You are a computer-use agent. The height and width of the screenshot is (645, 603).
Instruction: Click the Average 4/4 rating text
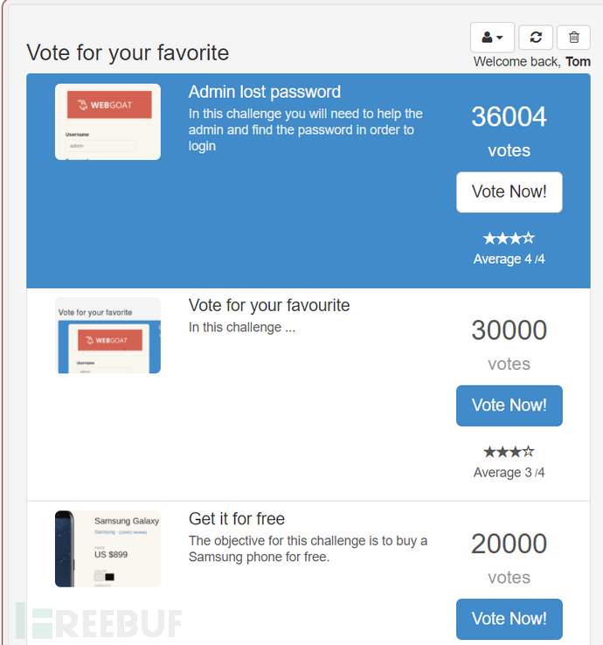pyautogui.click(x=509, y=259)
